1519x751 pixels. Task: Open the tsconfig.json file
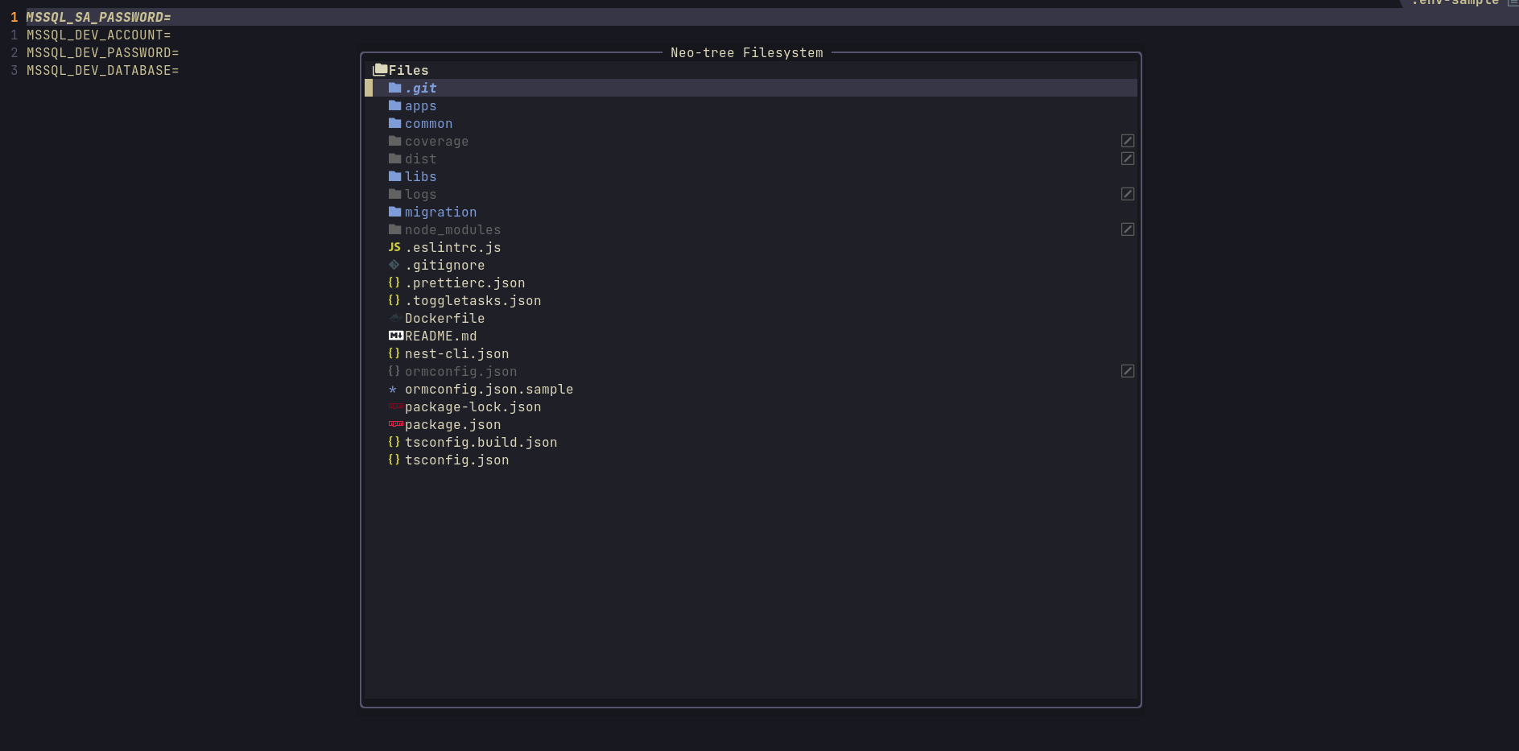[456, 460]
